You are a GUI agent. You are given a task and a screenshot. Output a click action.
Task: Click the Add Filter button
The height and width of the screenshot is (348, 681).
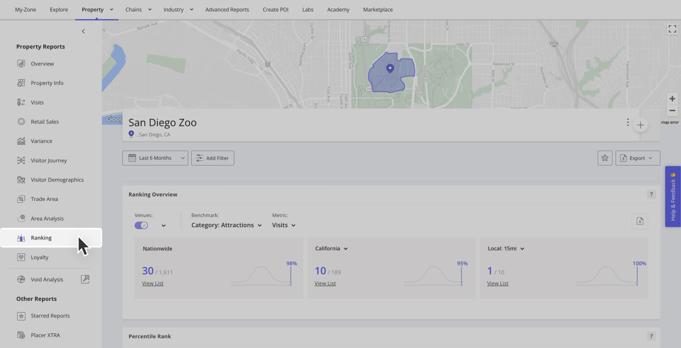[213, 158]
